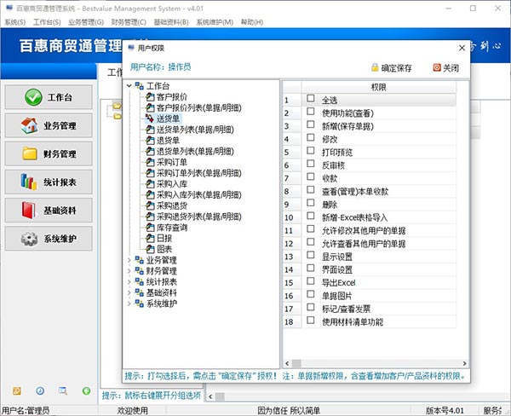
Task: Click the bar chart icon for 统计报表
Action: pyautogui.click(x=29, y=182)
